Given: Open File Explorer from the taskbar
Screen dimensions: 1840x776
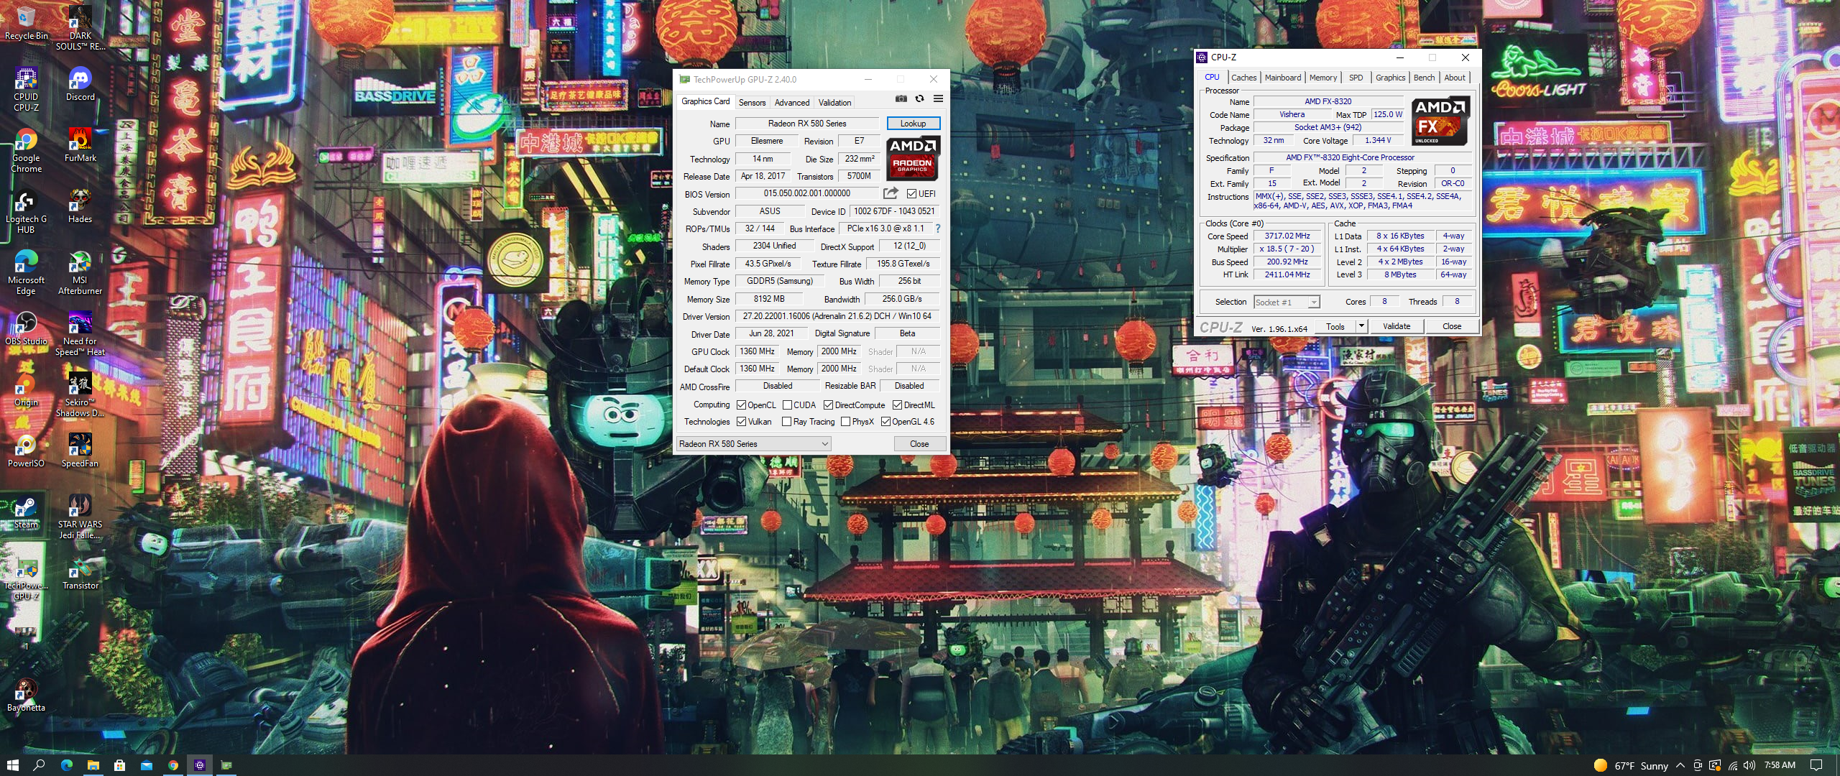Looking at the screenshot, I should click(x=93, y=765).
